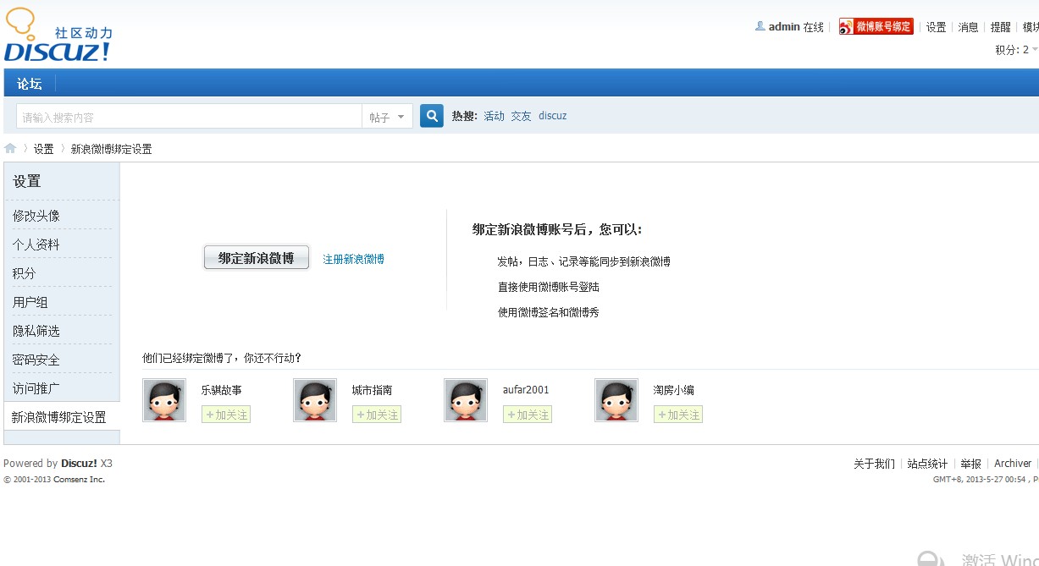The height and width of the screenshot is (566, 1039).
Task: Open the 注册新浪微博 link
Action: coord(353,259)
